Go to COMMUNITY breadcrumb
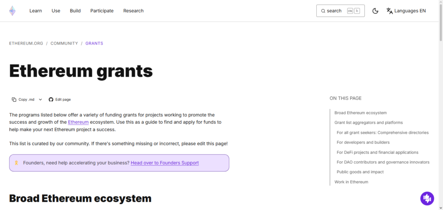 coord(64,43)
